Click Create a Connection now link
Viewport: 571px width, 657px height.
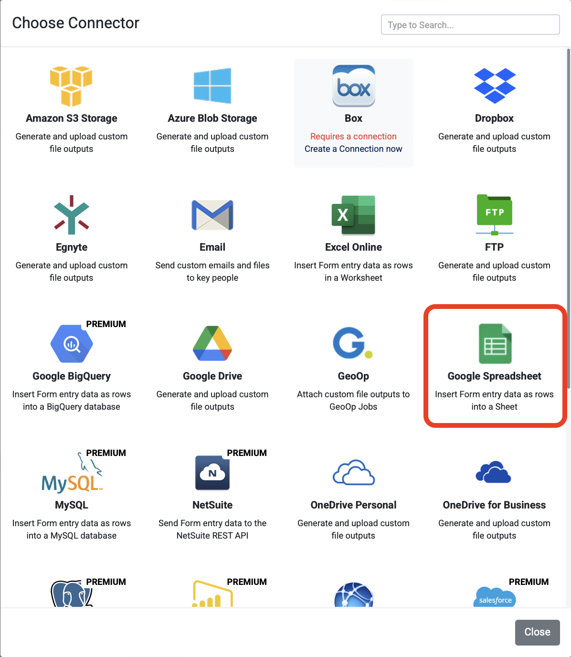pyautogui.click(x=353, y=149)
